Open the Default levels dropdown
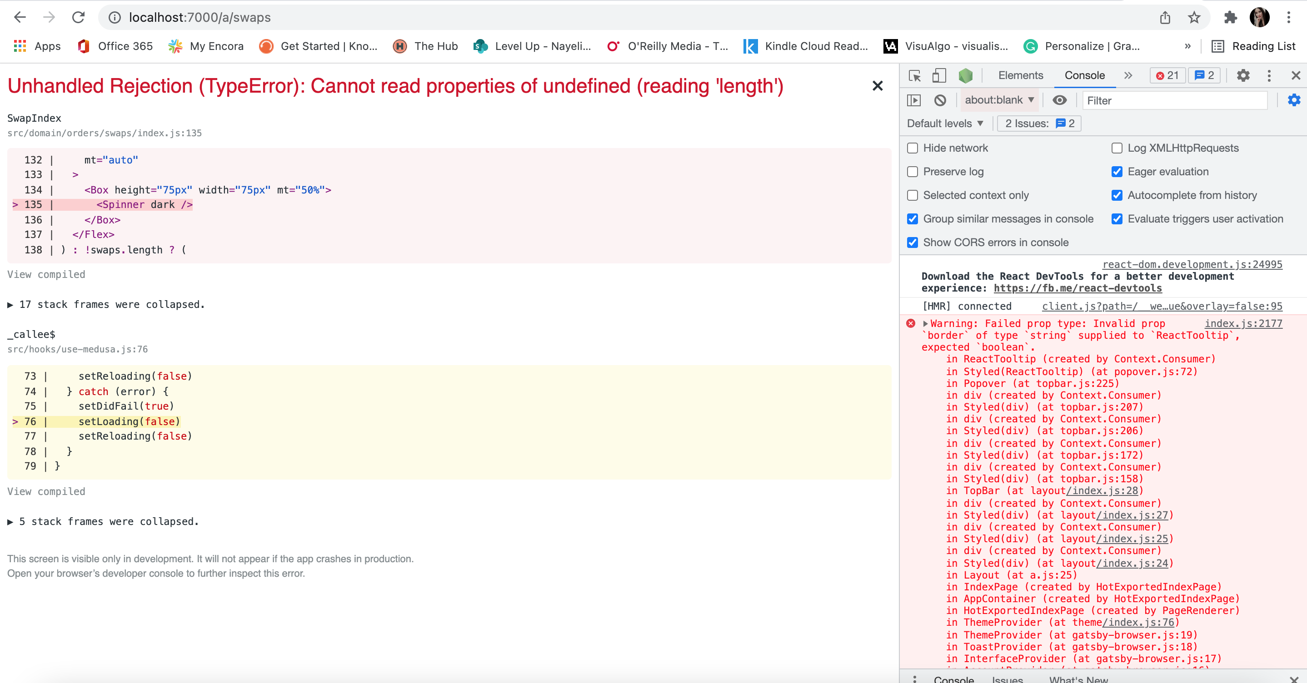The width and height of the screenshot is (1307, 683). [x=945, y=123]
